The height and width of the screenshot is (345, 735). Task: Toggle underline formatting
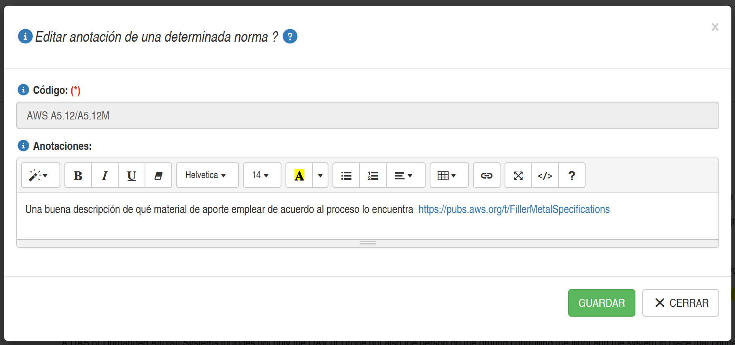coord(132,175)
